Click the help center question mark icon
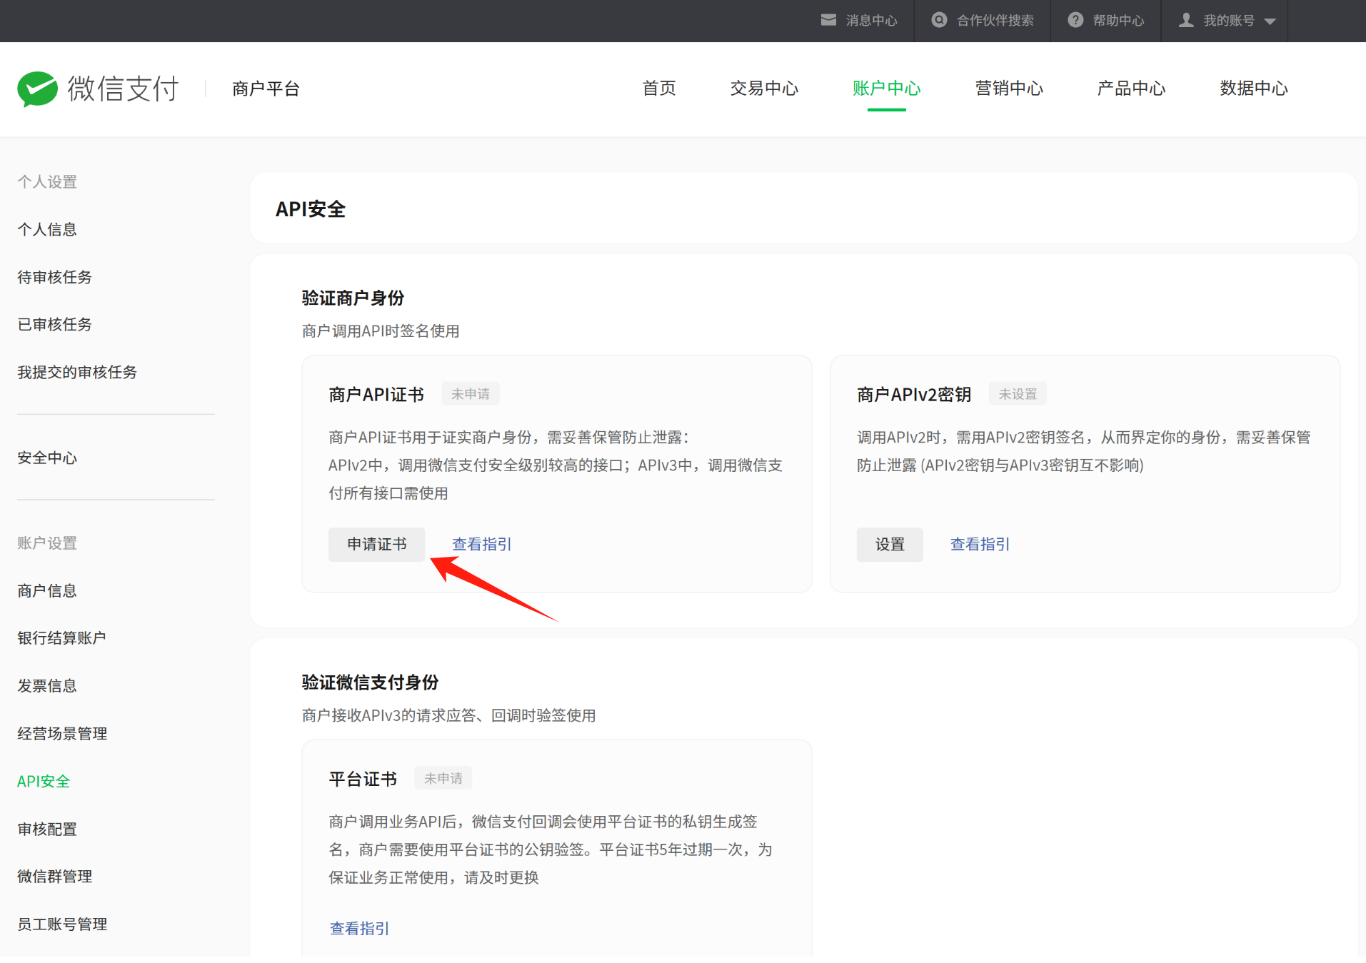1366x963 pixels. (x=1075, y=20)
